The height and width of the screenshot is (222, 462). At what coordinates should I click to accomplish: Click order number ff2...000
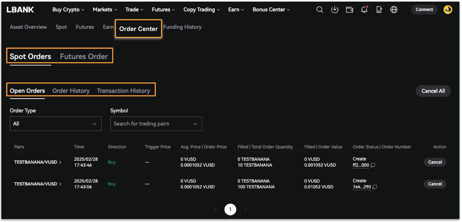pyautogui.click(x=361, y=165)
